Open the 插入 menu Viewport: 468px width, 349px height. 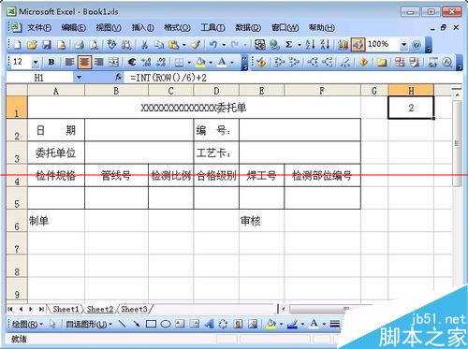[x=142, y=28]
